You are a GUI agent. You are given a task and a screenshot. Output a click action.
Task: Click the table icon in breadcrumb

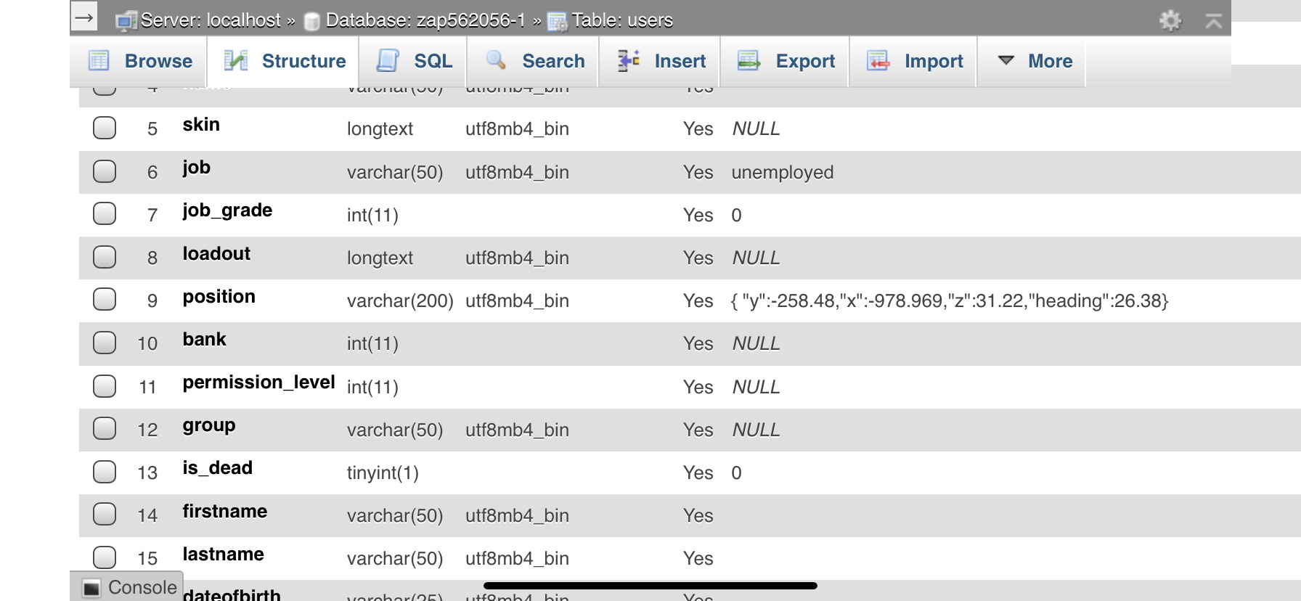tap(557, 22)
